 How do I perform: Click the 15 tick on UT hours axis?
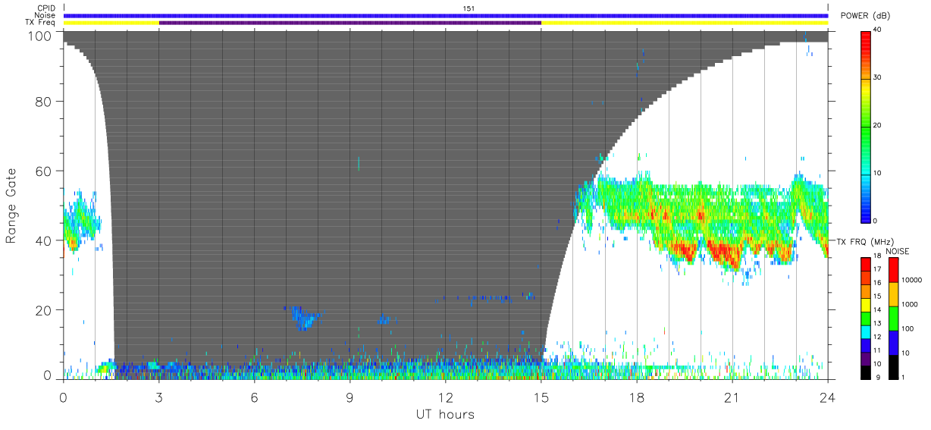[x=541, y=397]
